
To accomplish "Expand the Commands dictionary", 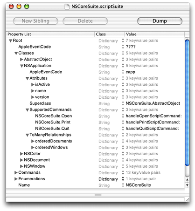I will 16,172.
